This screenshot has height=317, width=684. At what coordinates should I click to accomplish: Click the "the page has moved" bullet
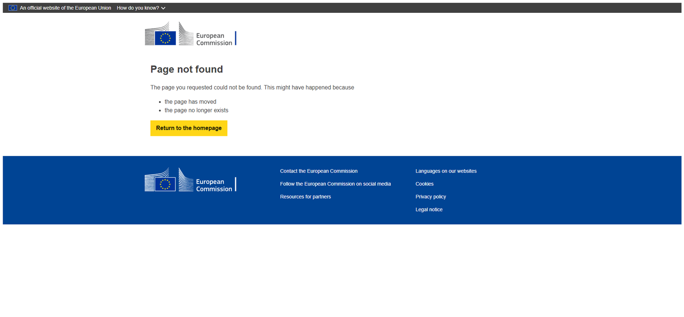coord(190,102)
